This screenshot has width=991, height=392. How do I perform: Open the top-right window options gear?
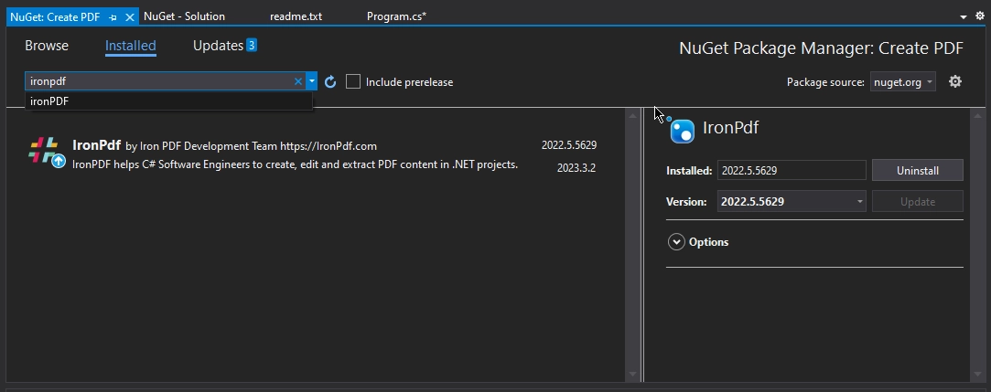(980, 16)
